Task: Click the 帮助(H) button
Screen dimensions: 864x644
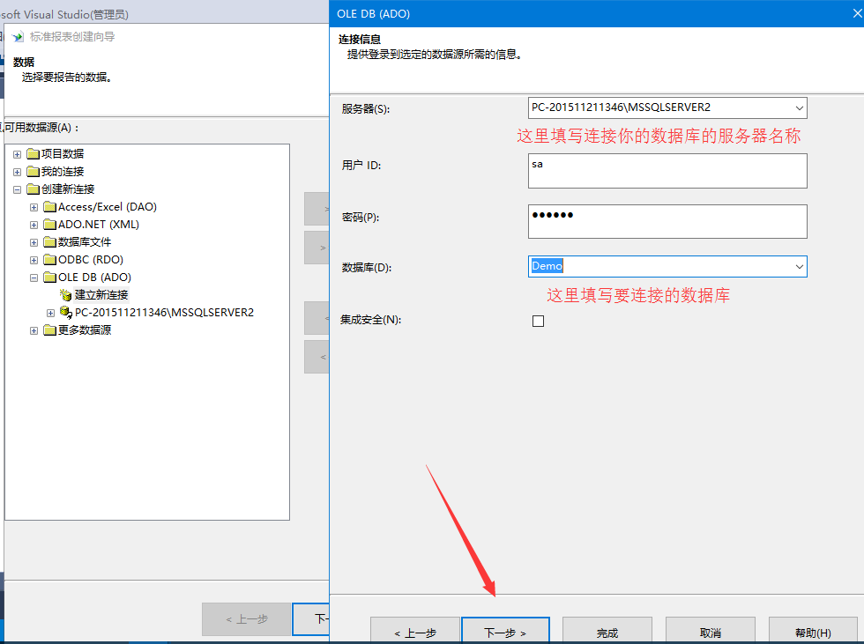Action: pyautogui.click(x=813, y=631)
